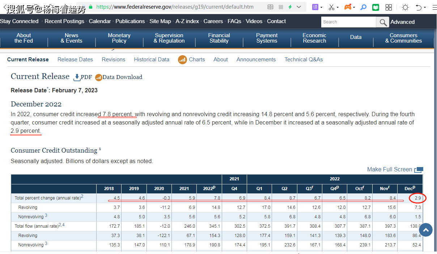Switch to the Historical Data tab
This screenshot has height=254, width=437.
click(152, 60)
